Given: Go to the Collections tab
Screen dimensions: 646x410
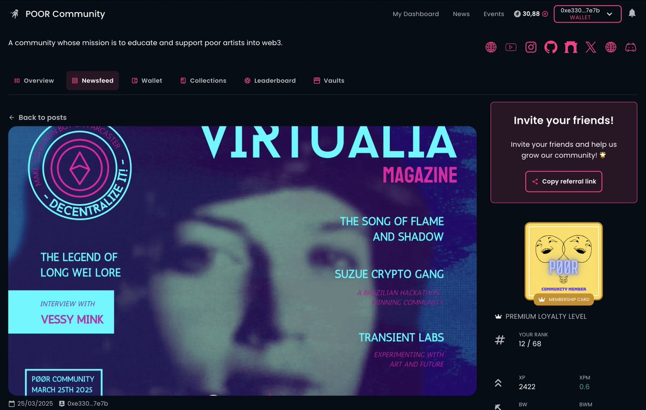Looking at the screenshot, I should click(203, 80).
